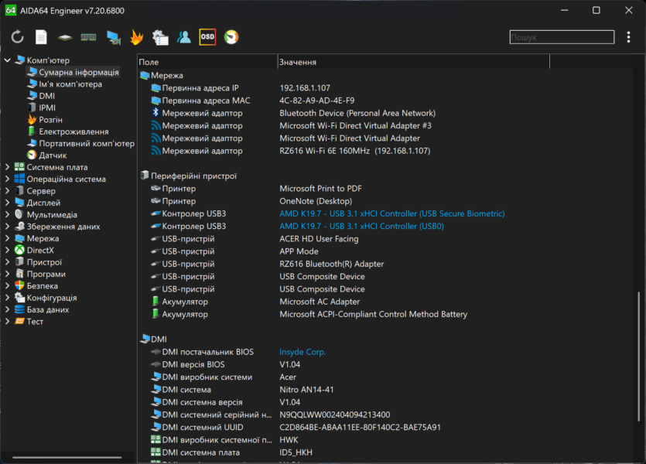Open the Report document icon
This screenshot has height=464, width=646.
pyautogui.click(x=41, y=37)
